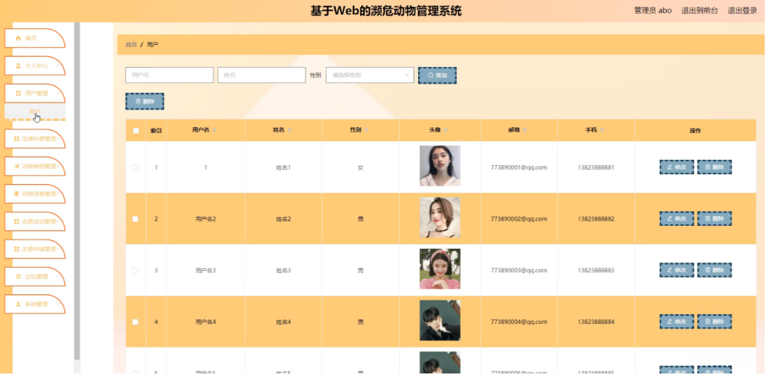Image resolution: width=767 pixels, height=375 pixels.
Task: Click the 姓名4 cell
Action: point(284,322)
